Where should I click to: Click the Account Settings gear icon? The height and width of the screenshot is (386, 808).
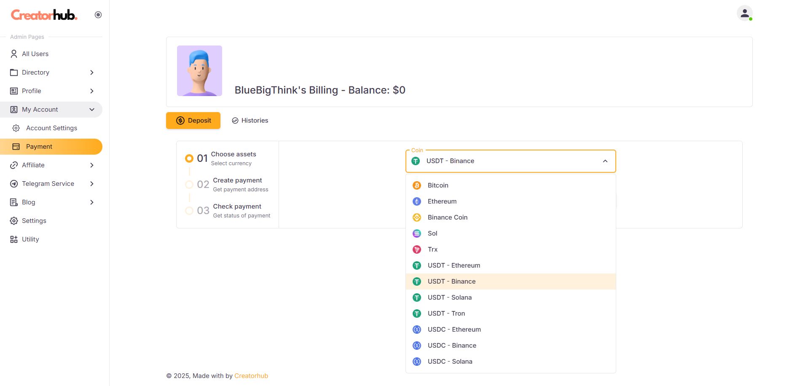pos(16,128)
